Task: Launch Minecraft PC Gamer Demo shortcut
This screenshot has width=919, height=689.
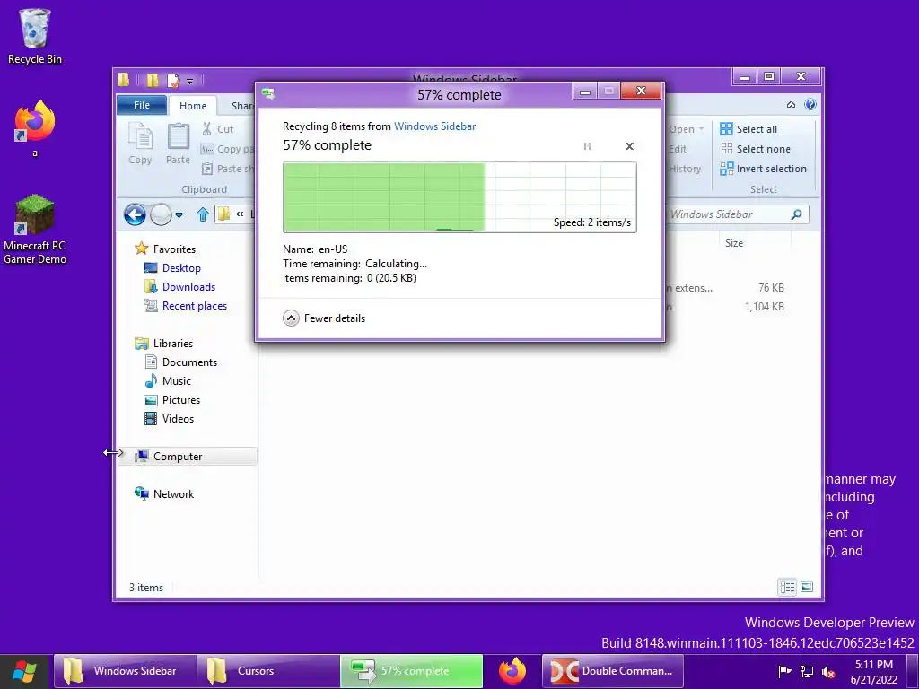Action: 35,229
